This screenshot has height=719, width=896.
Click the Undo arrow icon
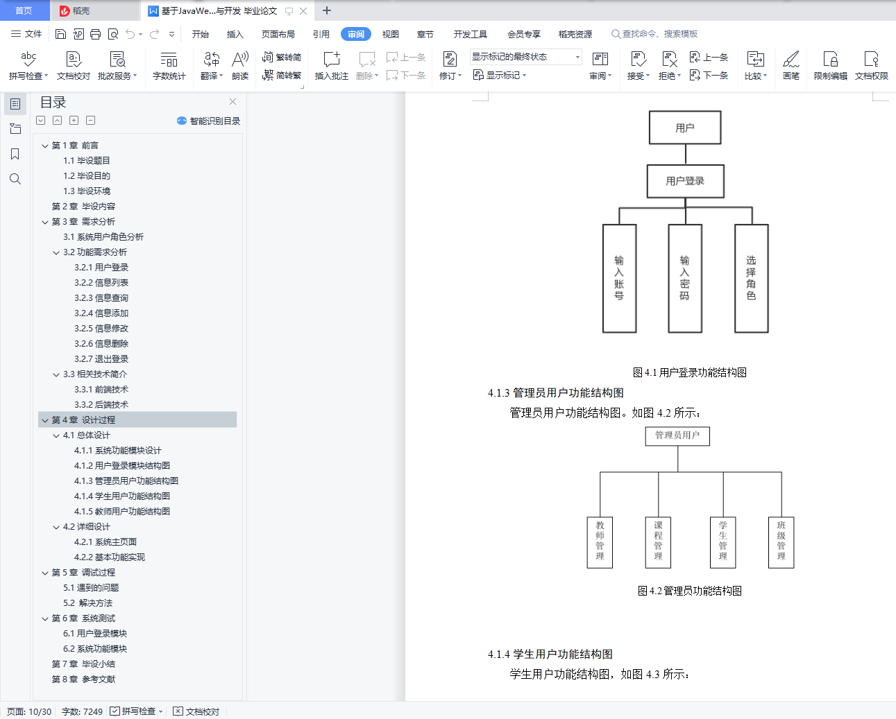pyautogui.click(x=130, y=34)
